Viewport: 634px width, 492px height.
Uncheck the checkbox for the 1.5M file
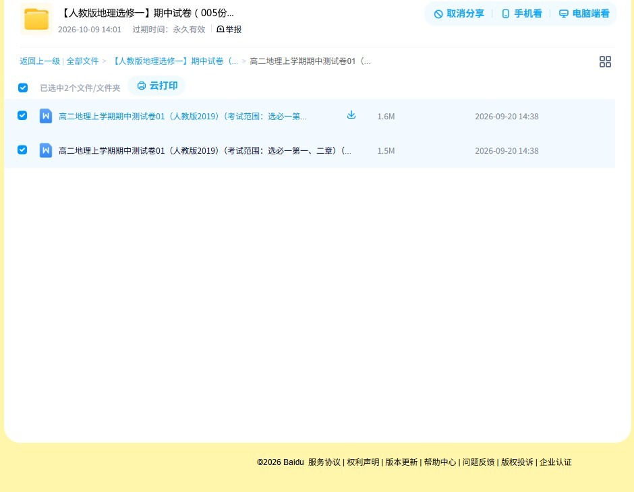click(22, 150)
